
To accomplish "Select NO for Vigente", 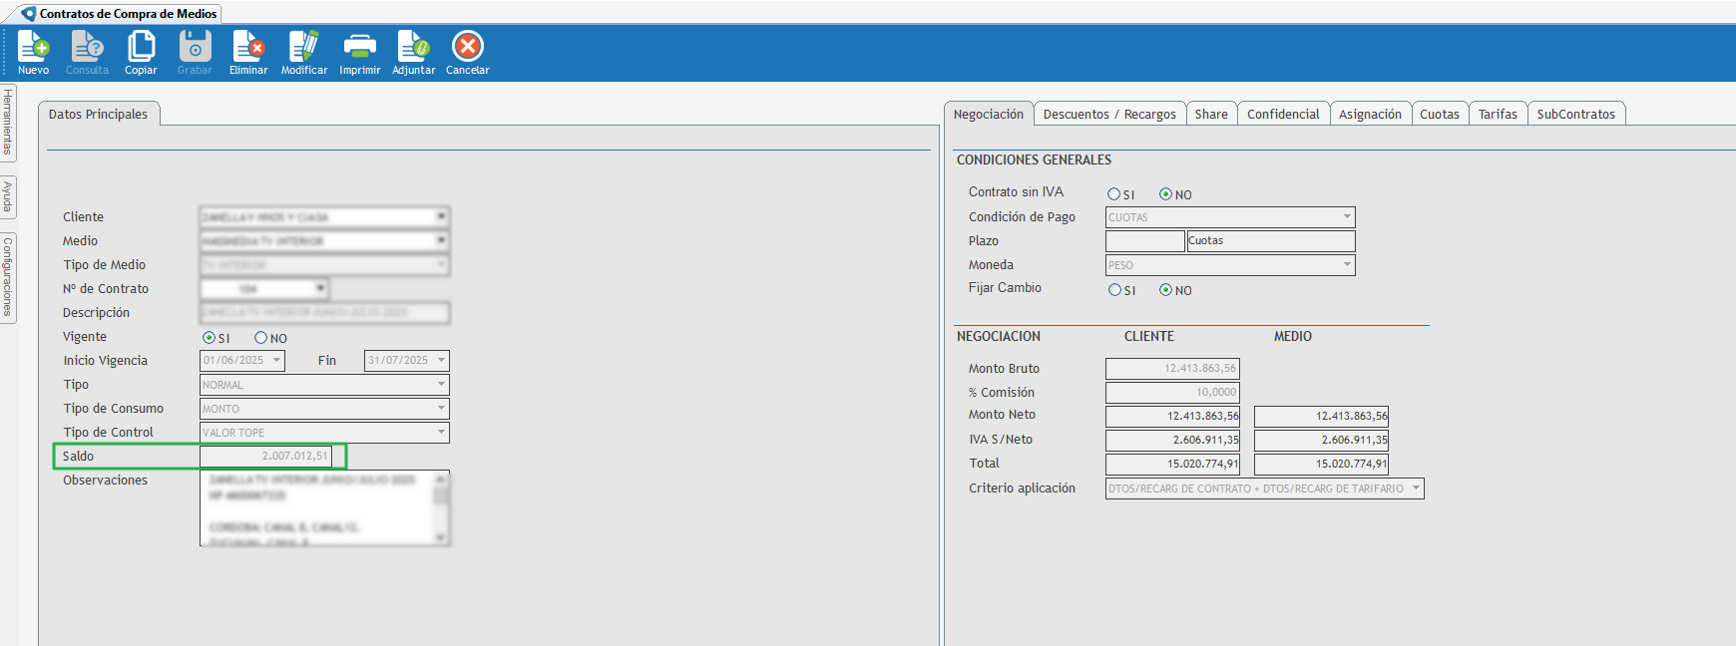I will (260, 338).
